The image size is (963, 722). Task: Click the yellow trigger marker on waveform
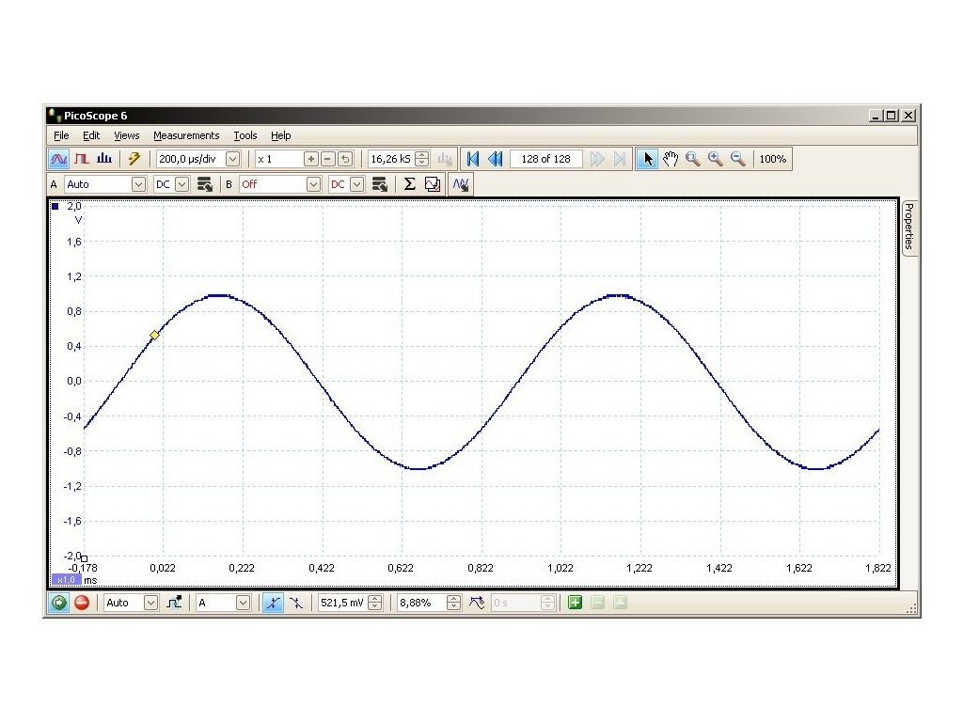click(155, 335)
